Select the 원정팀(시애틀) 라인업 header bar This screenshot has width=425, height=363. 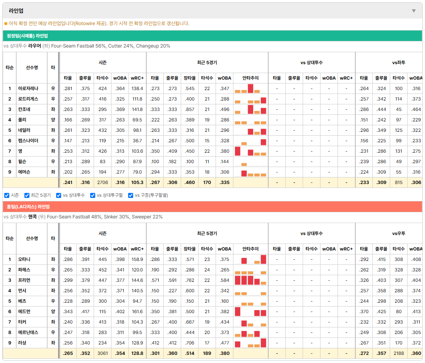[x=212, y=36]
